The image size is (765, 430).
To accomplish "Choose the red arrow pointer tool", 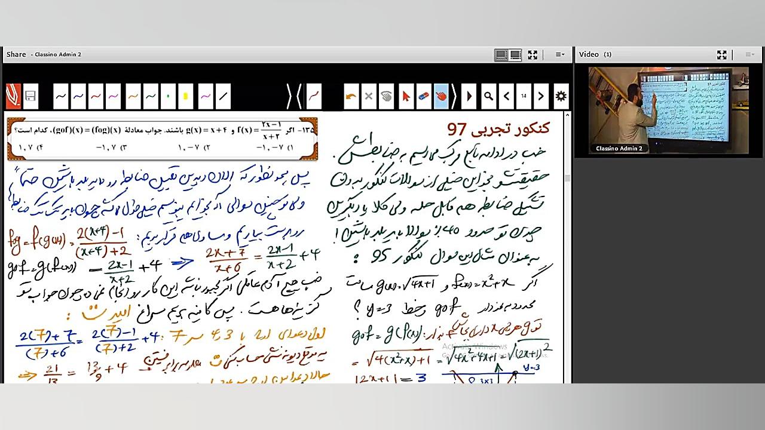I will pyautogui.click(x=406, y=96).
